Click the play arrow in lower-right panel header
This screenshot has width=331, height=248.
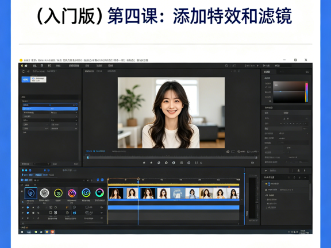click(265, 170)
